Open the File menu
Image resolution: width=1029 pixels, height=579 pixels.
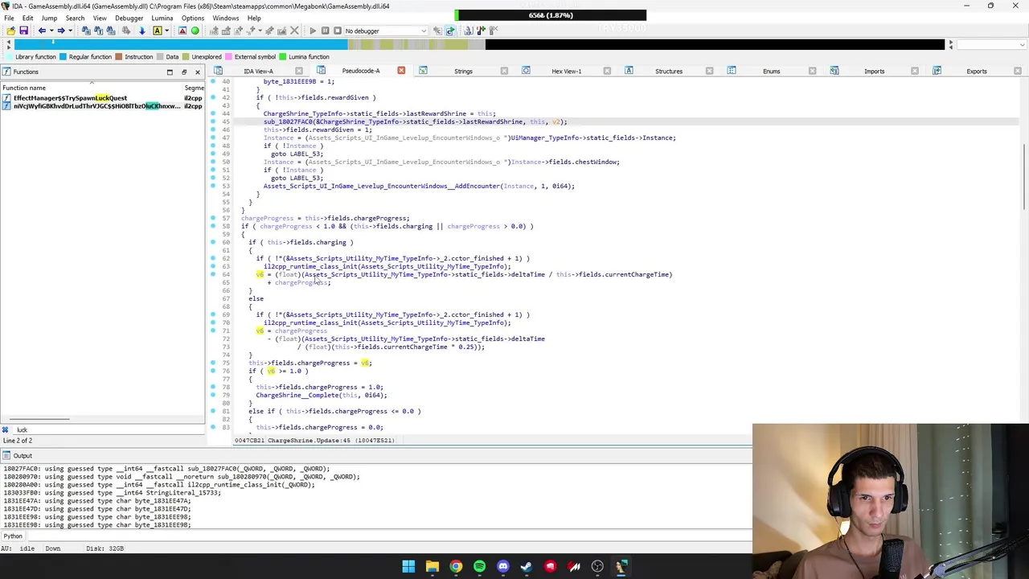point(9,18)
